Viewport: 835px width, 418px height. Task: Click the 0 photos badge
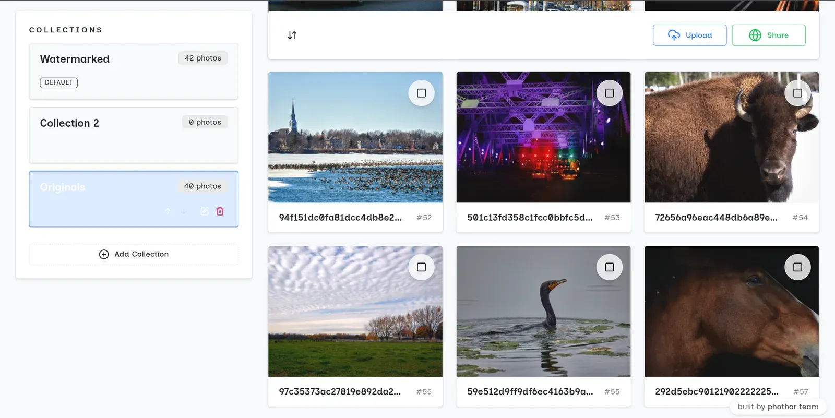click(x=205, y=122)
